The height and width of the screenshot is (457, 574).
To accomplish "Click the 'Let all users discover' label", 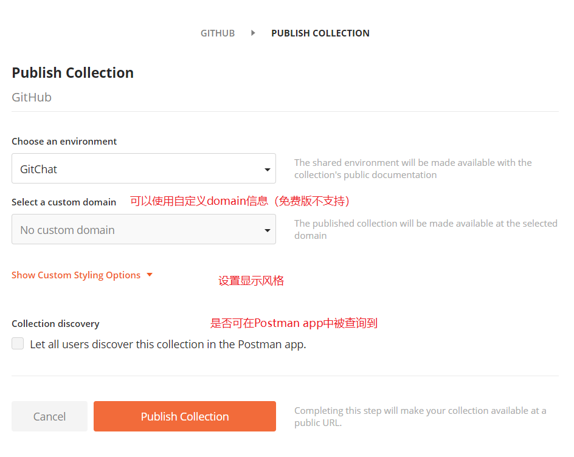I will (168, 345).
